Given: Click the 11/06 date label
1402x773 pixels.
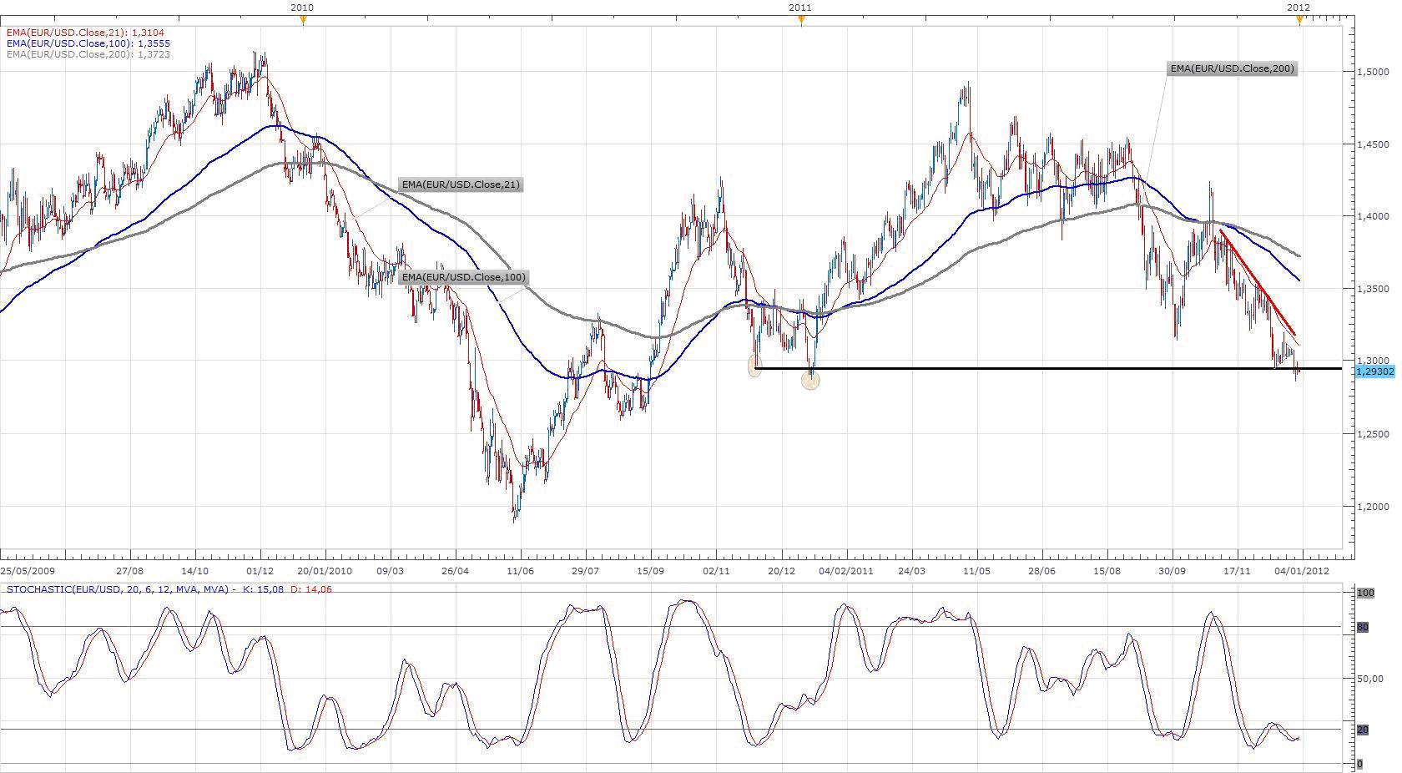Looking at the screenshot, I should 520,571.
